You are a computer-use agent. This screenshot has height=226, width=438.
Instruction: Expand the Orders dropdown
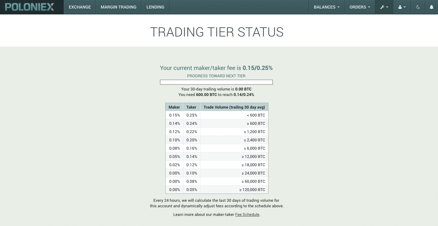tap(360, 7)
